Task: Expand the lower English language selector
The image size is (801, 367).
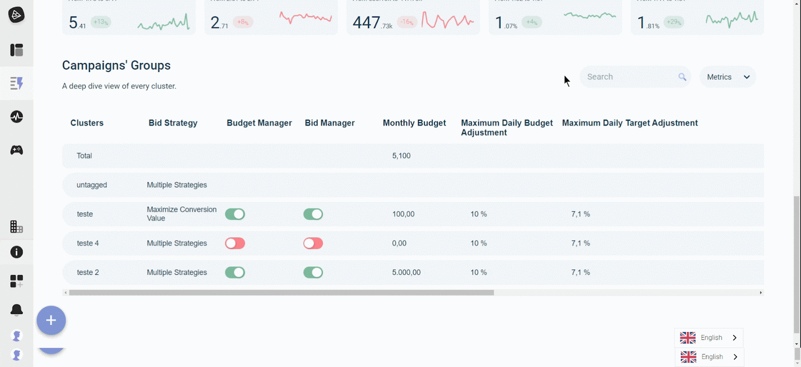Action: (x=709, y=357)
